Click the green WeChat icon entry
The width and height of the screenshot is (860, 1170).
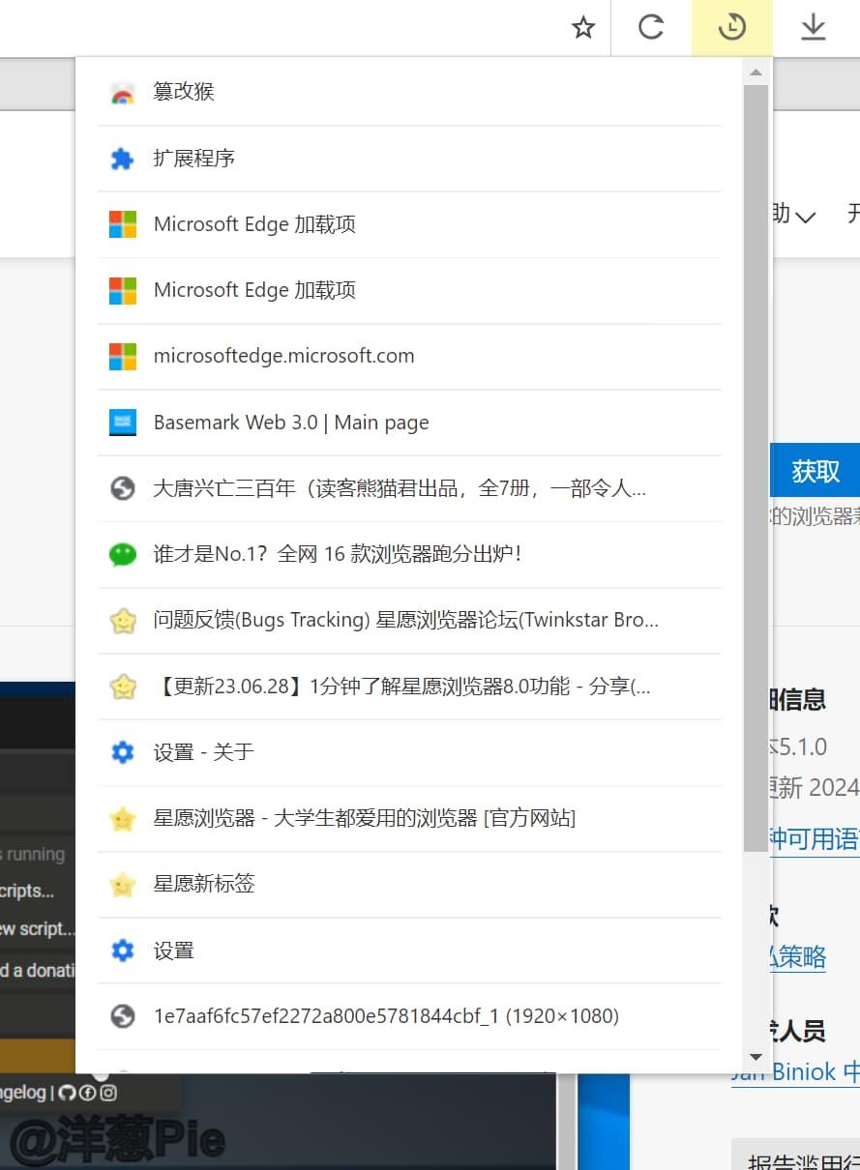(x=123, y=554)
